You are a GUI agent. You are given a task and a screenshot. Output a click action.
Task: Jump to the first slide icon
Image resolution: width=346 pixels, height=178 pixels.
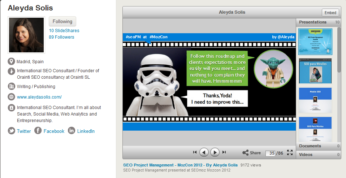pos(195,152)
